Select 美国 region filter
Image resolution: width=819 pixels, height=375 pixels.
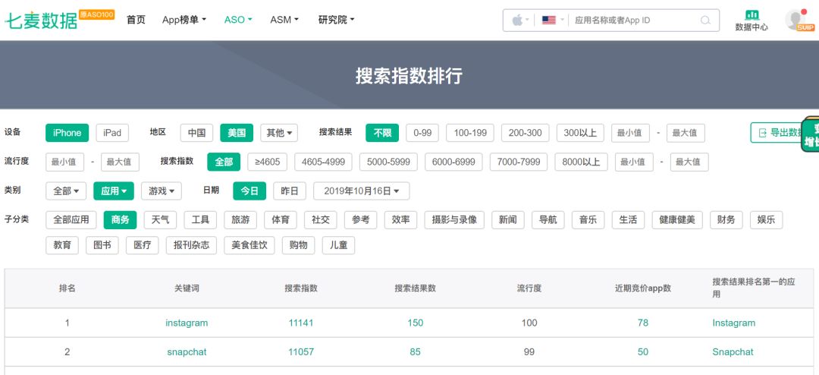[237, 133]
